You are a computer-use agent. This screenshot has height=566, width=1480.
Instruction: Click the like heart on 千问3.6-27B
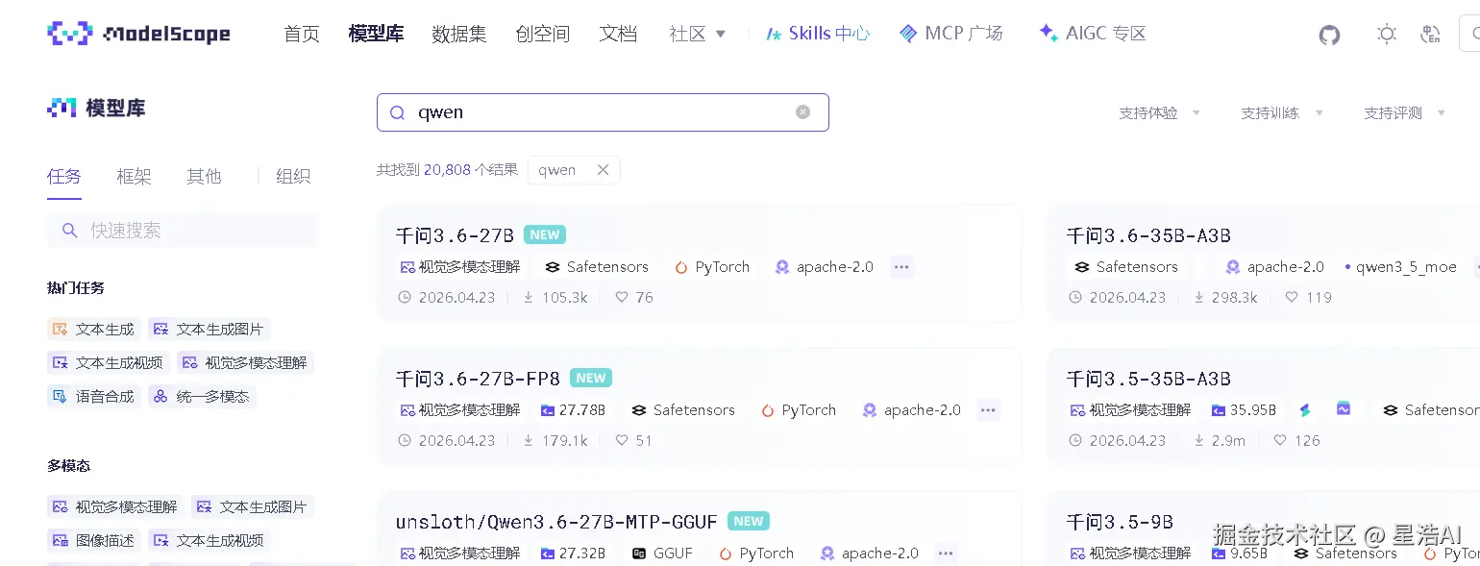pos(622,298)
